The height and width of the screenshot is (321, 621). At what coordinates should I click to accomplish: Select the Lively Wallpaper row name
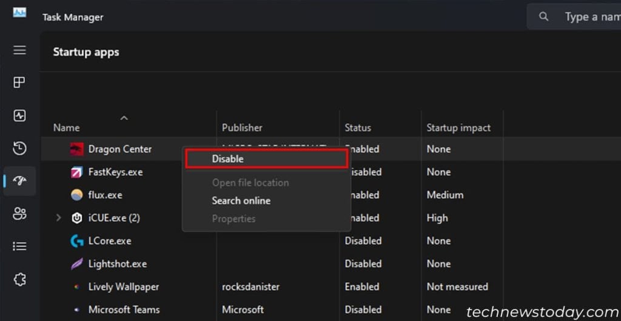coord(124,286)
